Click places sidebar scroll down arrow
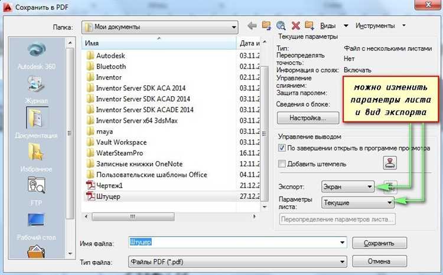 click(70, 253)
